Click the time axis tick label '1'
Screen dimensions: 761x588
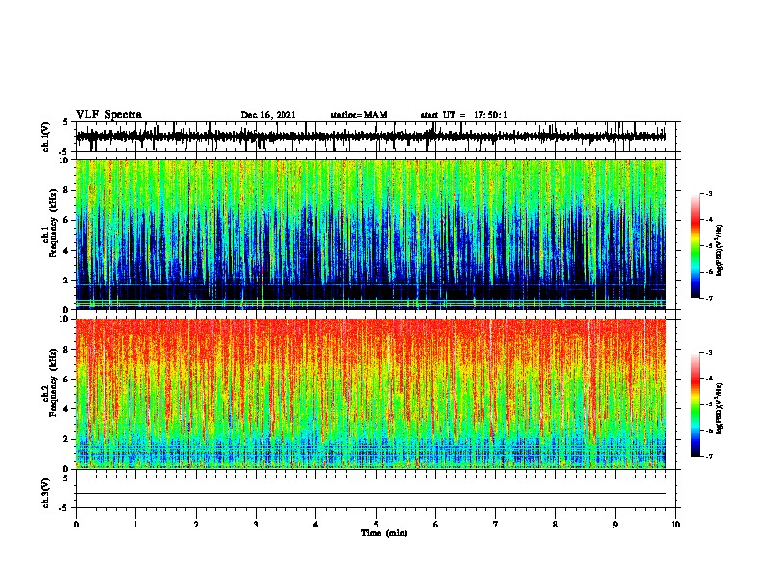(x=135, y=525)
